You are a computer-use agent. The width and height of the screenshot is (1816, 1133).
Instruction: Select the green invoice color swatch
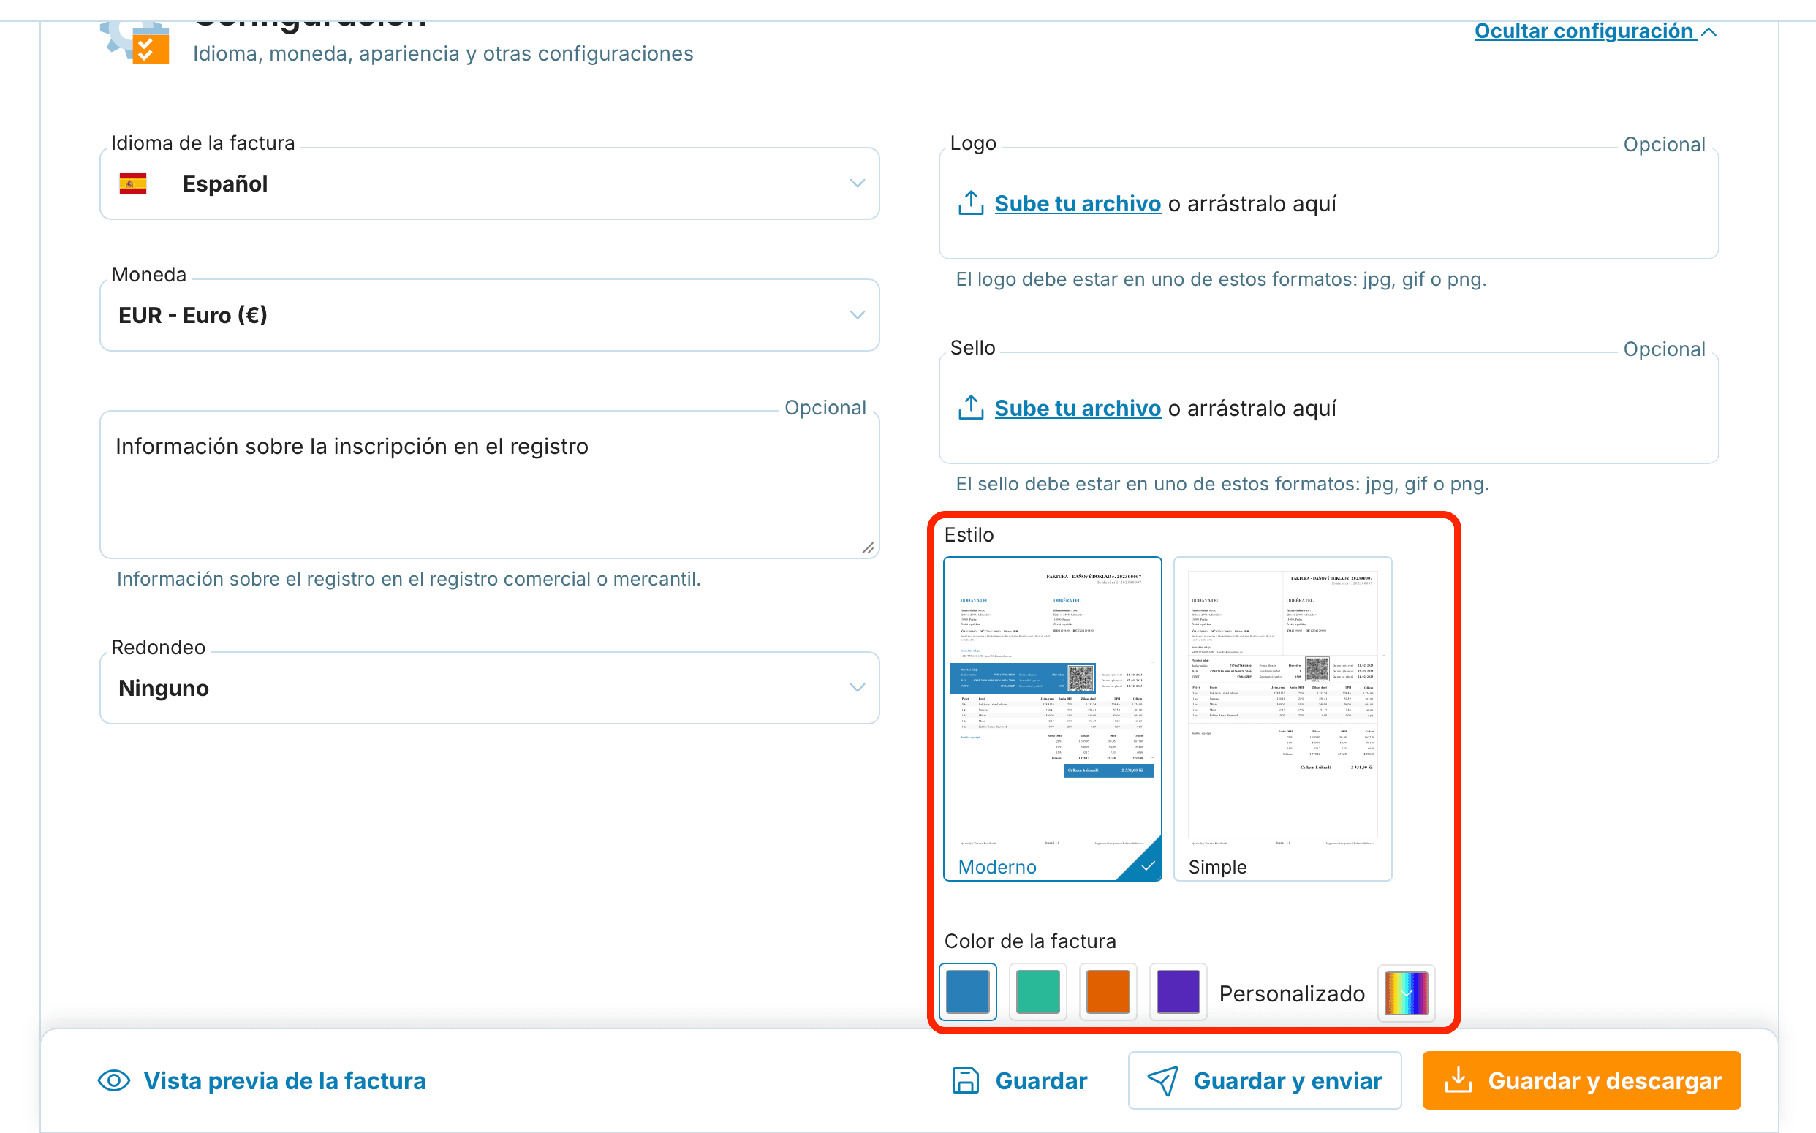click(1038, 992)
